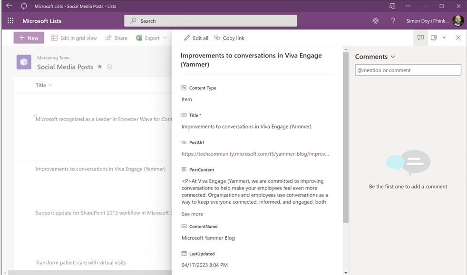The width and height of the screenshot is (467, 275).
Task: Click the back arrow in title bar
Action: click(9, 6)
